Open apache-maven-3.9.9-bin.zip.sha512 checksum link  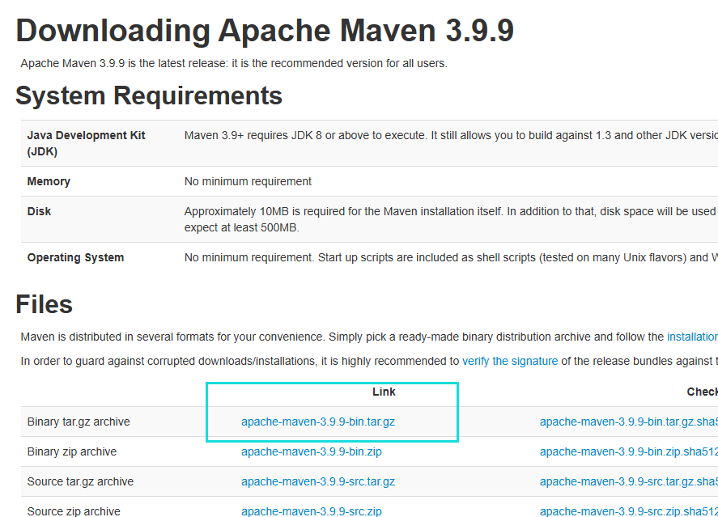(x=629, y=451)
